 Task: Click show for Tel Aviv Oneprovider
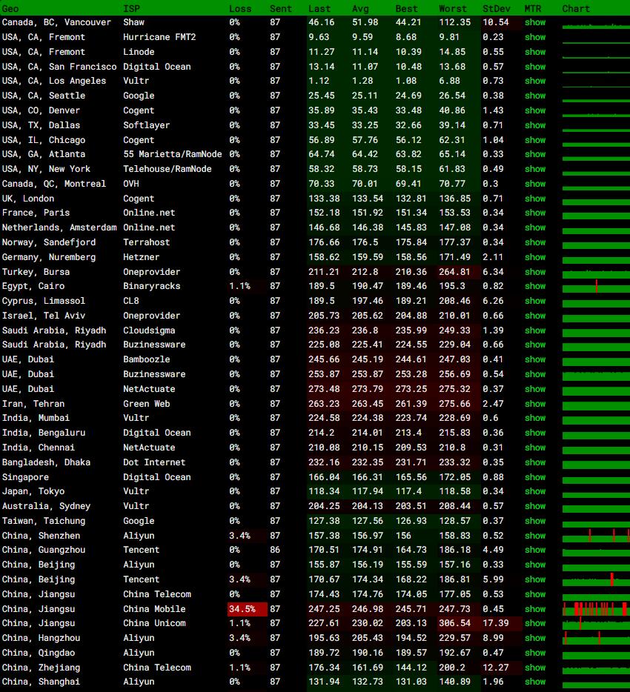click(535, 316)
